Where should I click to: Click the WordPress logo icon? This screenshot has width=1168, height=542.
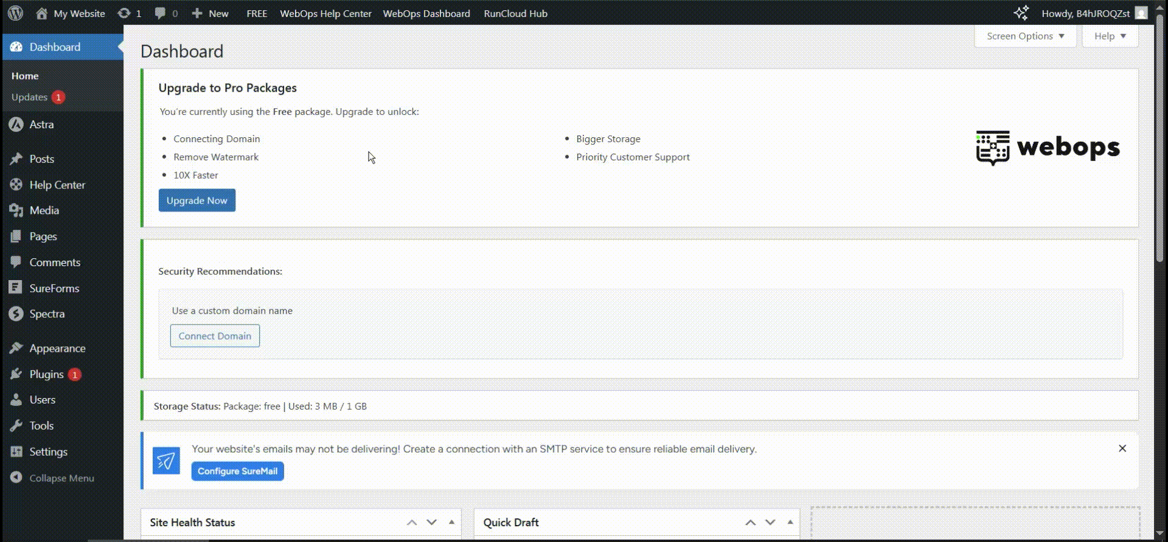(x=16, y=13)
